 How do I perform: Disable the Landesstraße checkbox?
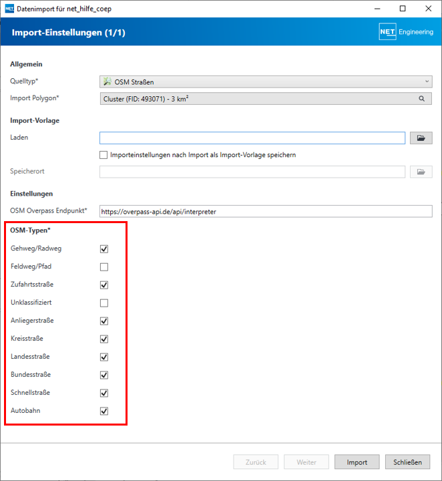pos(104,357)
